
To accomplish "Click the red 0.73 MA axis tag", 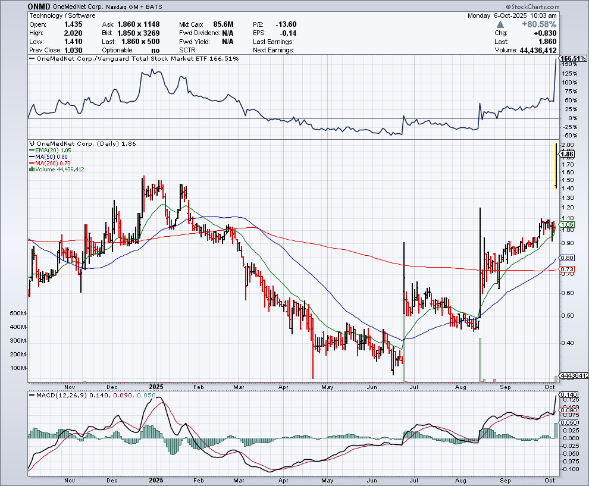I will click(x=567, y=269).
